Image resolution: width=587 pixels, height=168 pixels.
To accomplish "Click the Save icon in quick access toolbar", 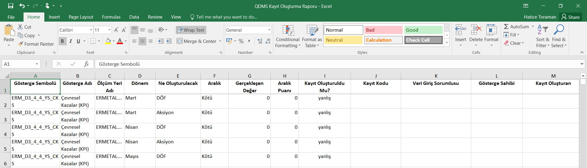I will pyautogui.click(x=11, y=6).
